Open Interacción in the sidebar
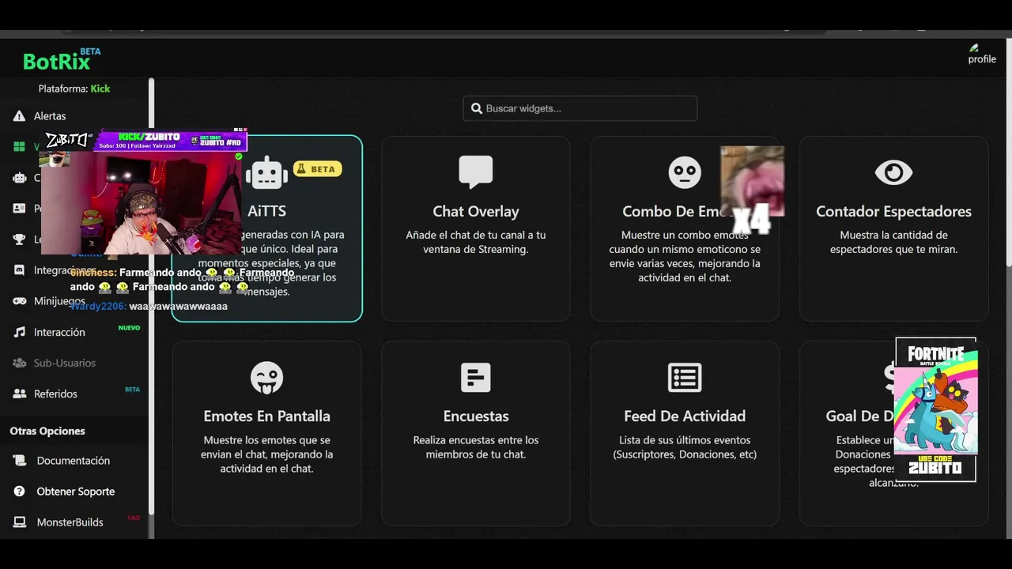The width and height of the screenshot is (1012, 569). 59,332
